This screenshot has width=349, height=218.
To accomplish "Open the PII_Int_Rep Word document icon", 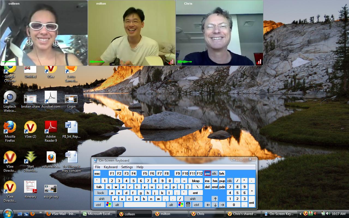I will coord(71,128).
